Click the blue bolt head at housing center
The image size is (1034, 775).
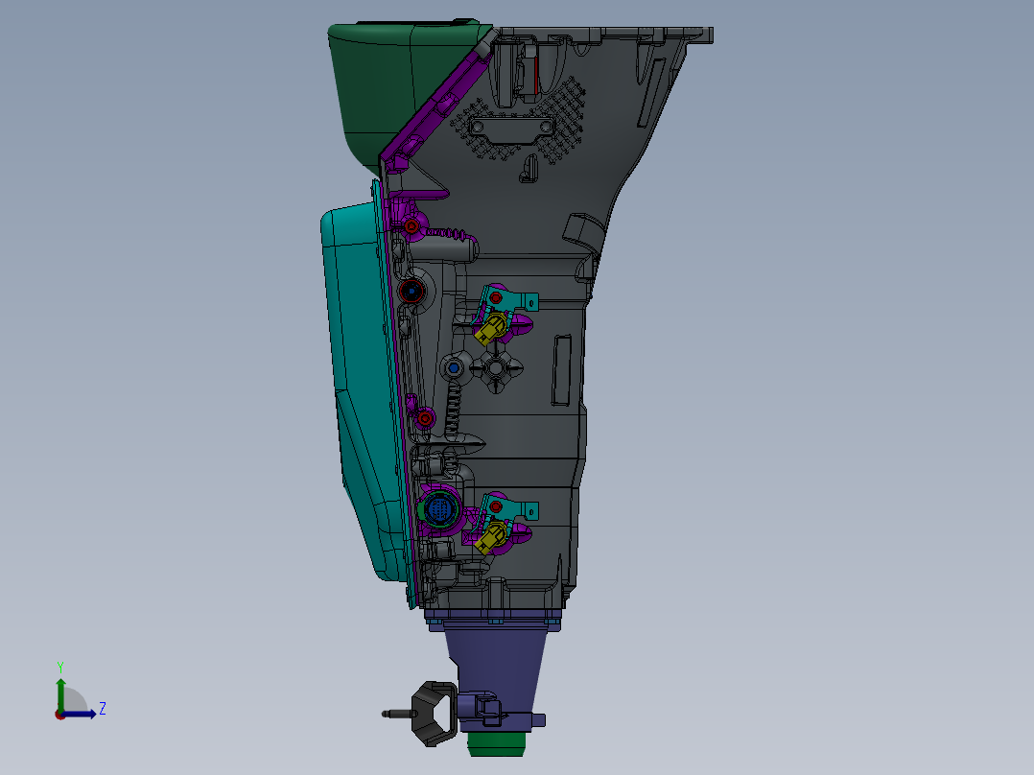[453, 367]
